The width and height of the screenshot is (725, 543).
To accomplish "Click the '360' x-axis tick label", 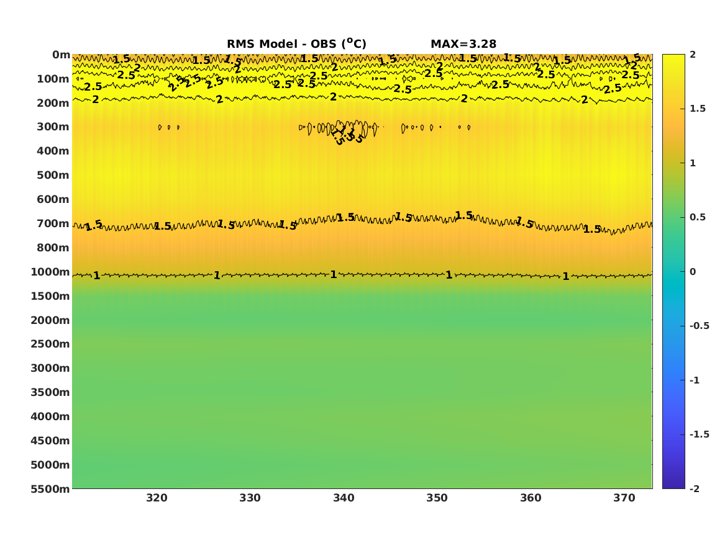I will pyautogui.click(x=531, y=498).
